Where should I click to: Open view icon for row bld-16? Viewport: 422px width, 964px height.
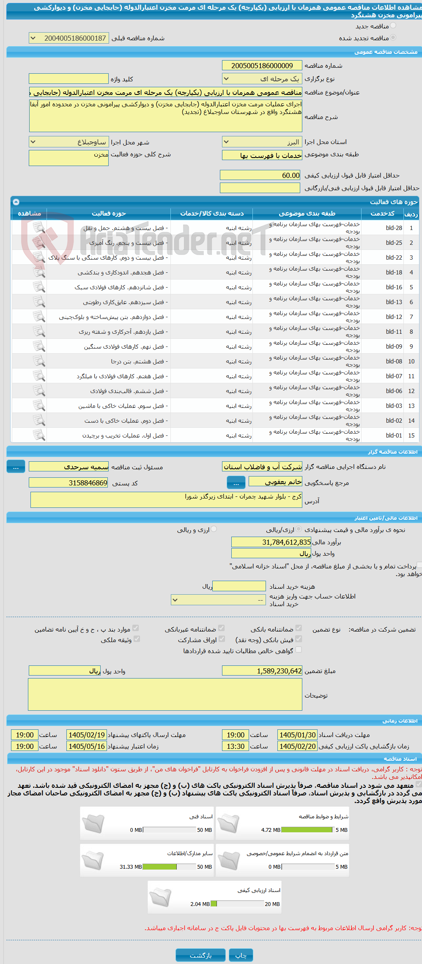pos(39,287)
